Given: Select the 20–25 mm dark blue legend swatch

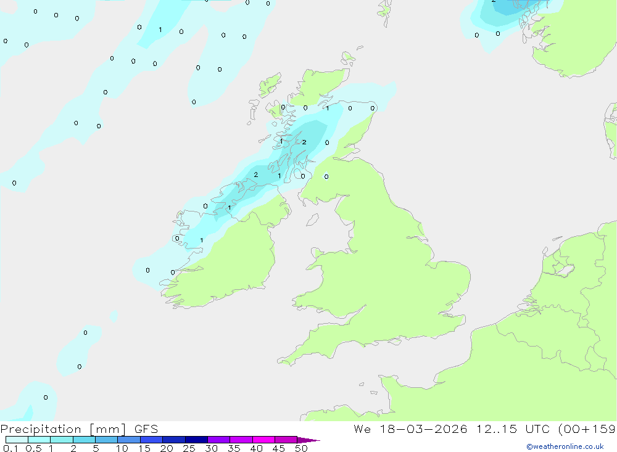Looking at the screenshot, I should (x=174, y=440).
